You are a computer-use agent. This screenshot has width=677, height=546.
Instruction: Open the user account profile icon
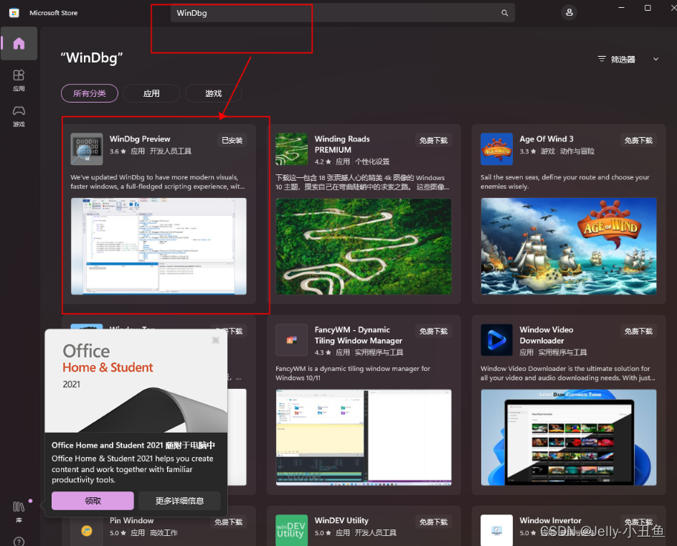[x=569, y=12]
